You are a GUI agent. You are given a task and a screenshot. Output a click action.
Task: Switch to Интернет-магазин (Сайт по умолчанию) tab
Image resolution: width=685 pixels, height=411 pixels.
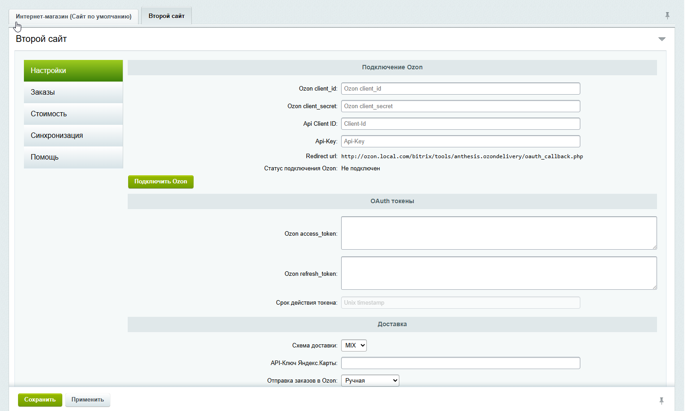pyautogui.click(x=74, y=17)
